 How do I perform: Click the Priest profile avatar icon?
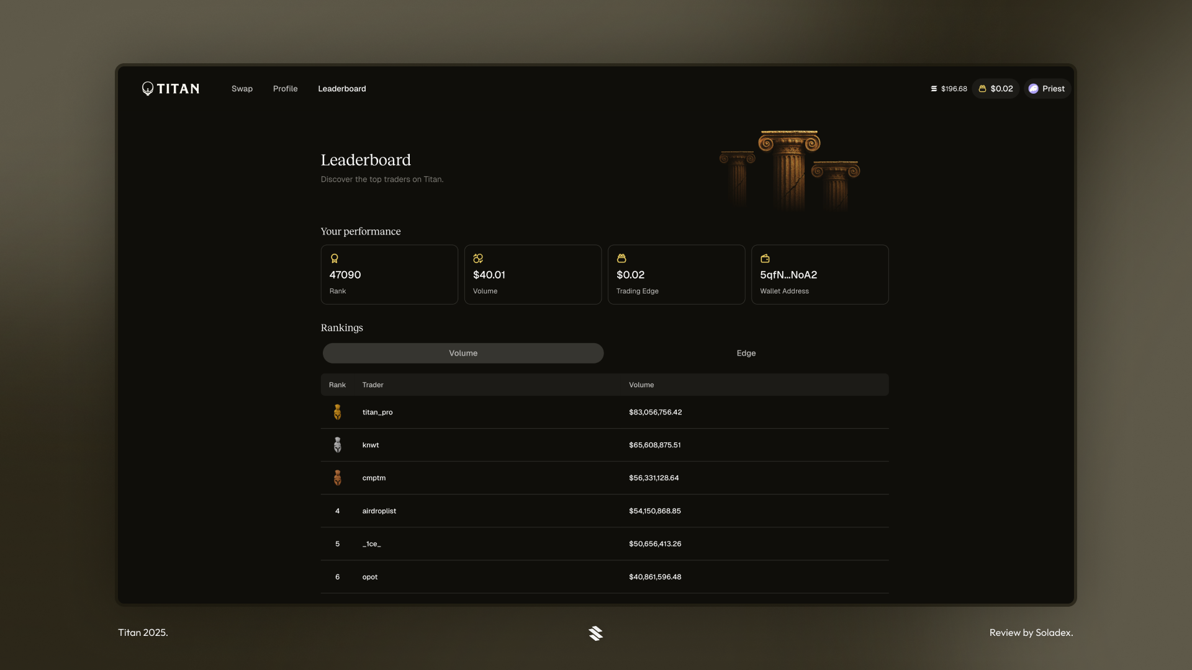(x=1033, y=89)
